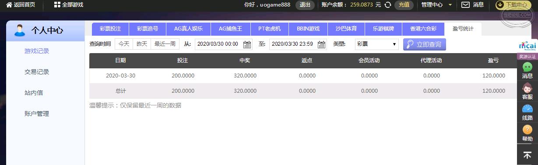Expand the 管理中心 dropdown
Viewport: 538px width, 165px height.
pos(450,5)
